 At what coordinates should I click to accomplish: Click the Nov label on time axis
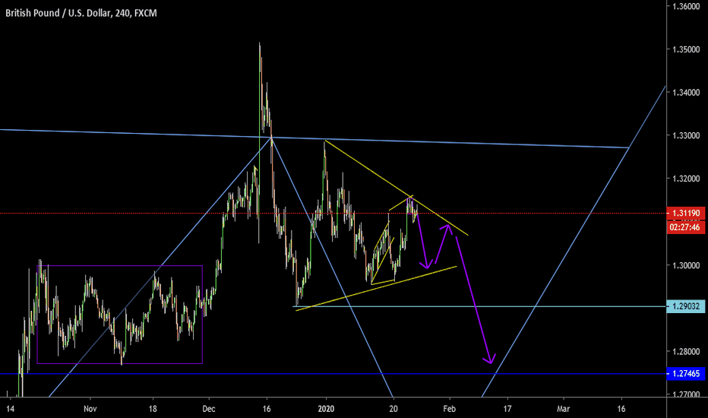click(89, 407)
